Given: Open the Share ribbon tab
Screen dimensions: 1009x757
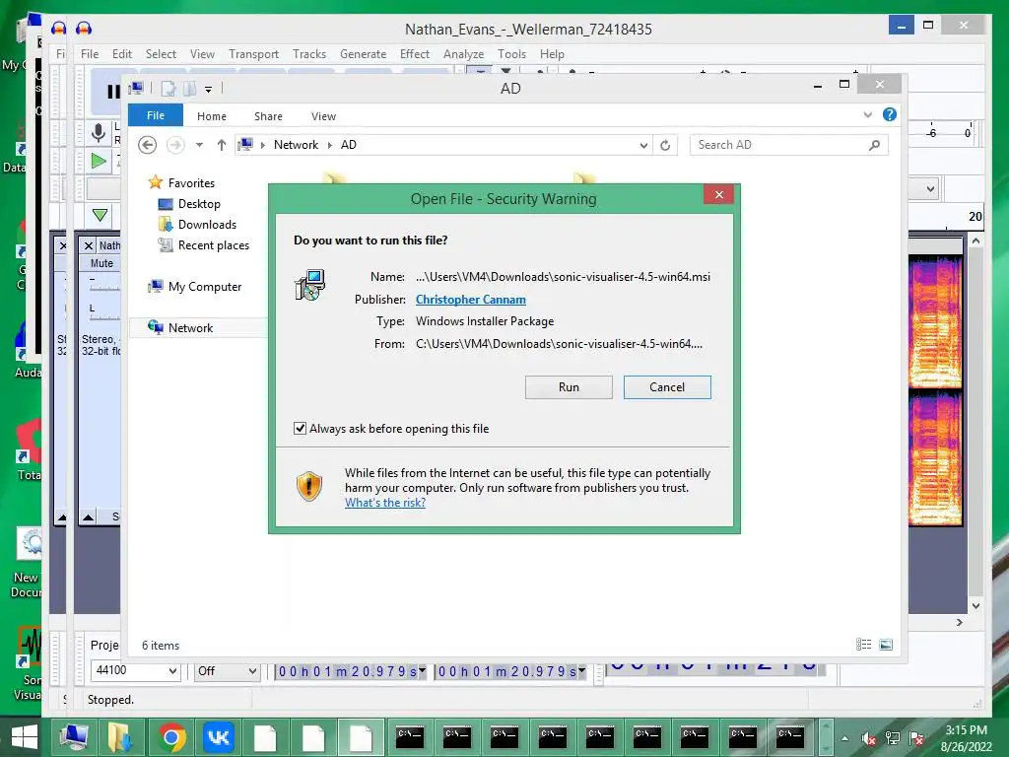Looking at the screenshot, I should [x=268, y=116].
